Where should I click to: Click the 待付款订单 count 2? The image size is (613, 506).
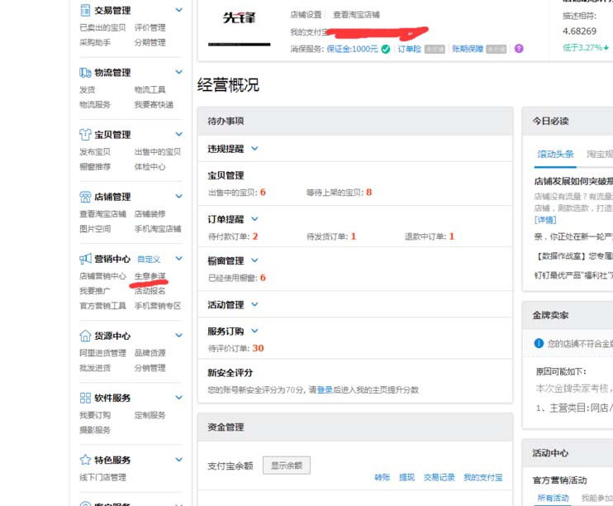[255, 236]
